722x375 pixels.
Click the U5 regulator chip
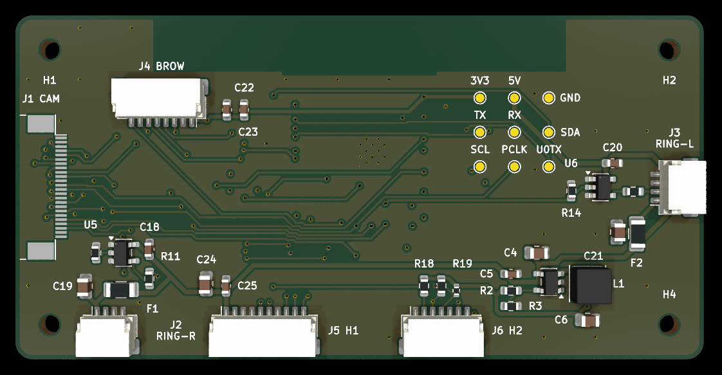tap(122, 252)
